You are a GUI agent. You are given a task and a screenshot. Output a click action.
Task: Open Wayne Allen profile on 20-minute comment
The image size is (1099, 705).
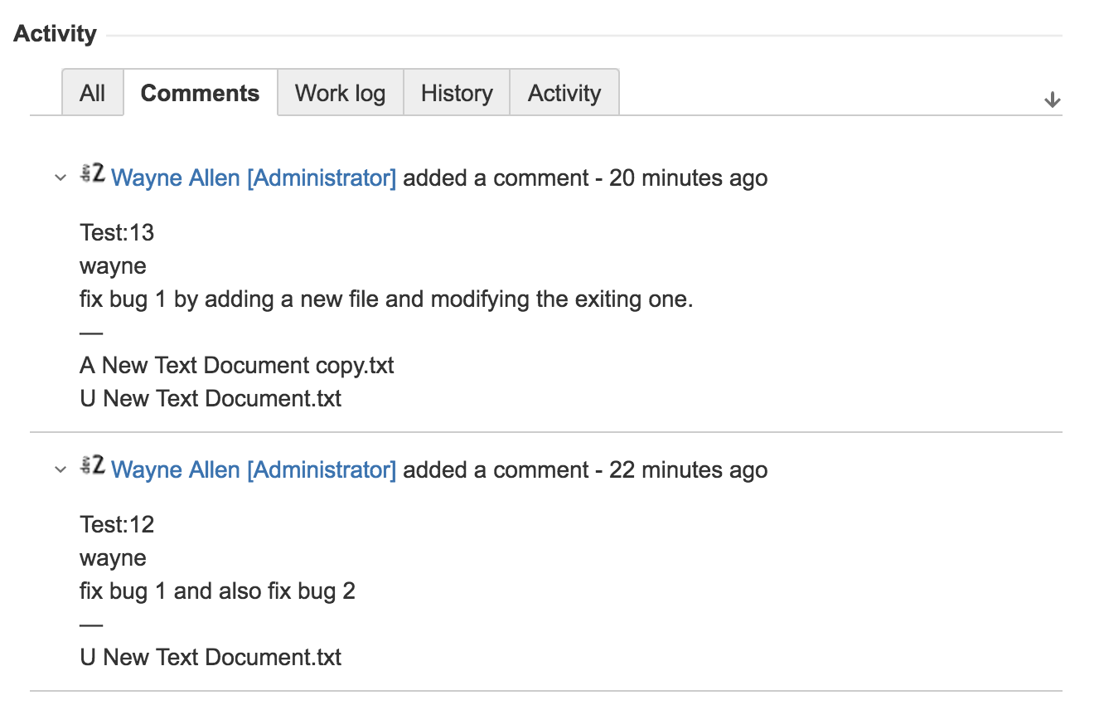[254, 177]
